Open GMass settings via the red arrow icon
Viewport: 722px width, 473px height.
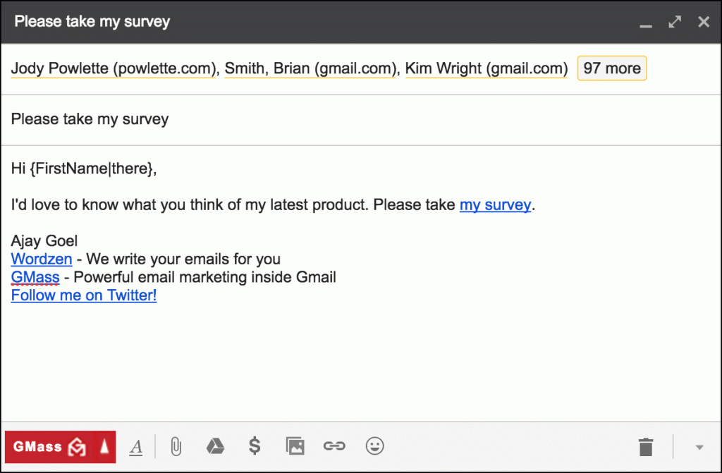click(x=103, y=446)
